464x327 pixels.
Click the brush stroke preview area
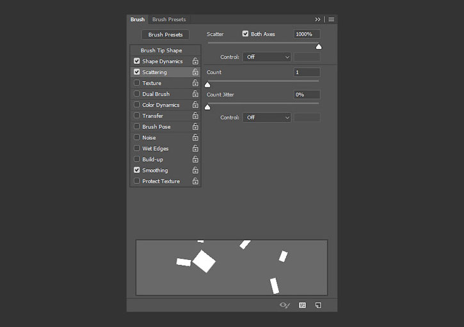click(232, 268)
